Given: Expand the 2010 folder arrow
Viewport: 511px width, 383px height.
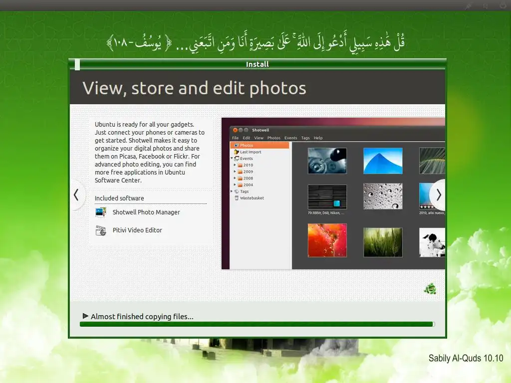Looking at the screenshot, I should click(x=235, y=165).
